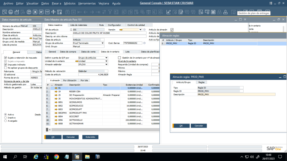
Task: Open Nivel de Inventario link
Action: click(127, 61)
